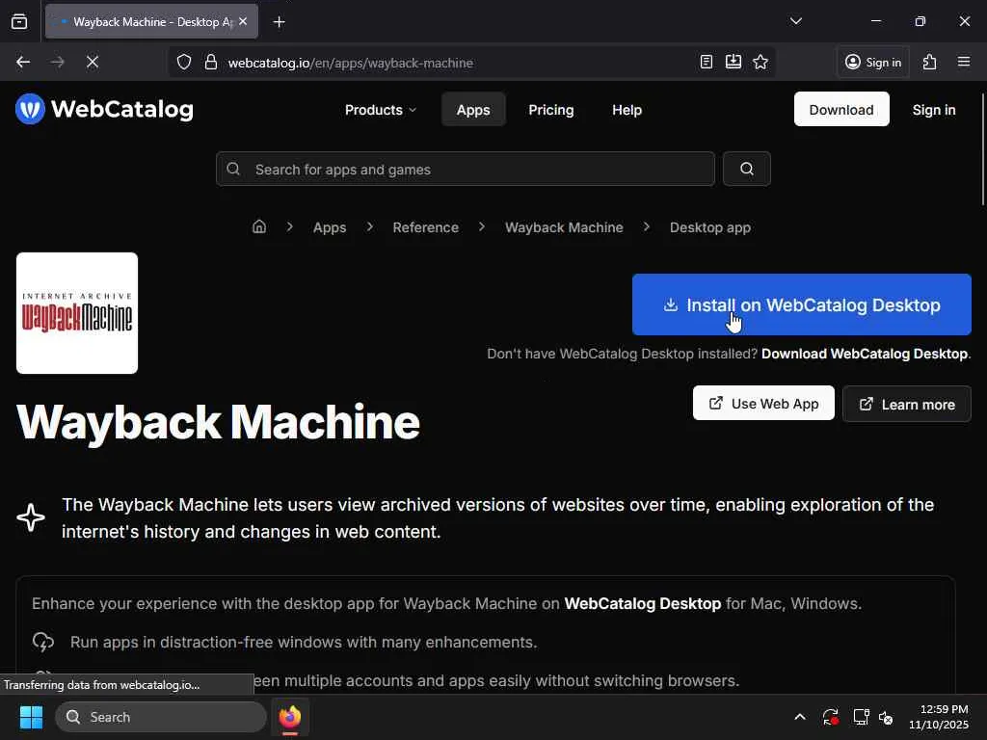The height and width of the screenshot is (740, 987).
Task: Click Firefox icon in taskbar
Action: pyautogui.click(x=290, y=717)
